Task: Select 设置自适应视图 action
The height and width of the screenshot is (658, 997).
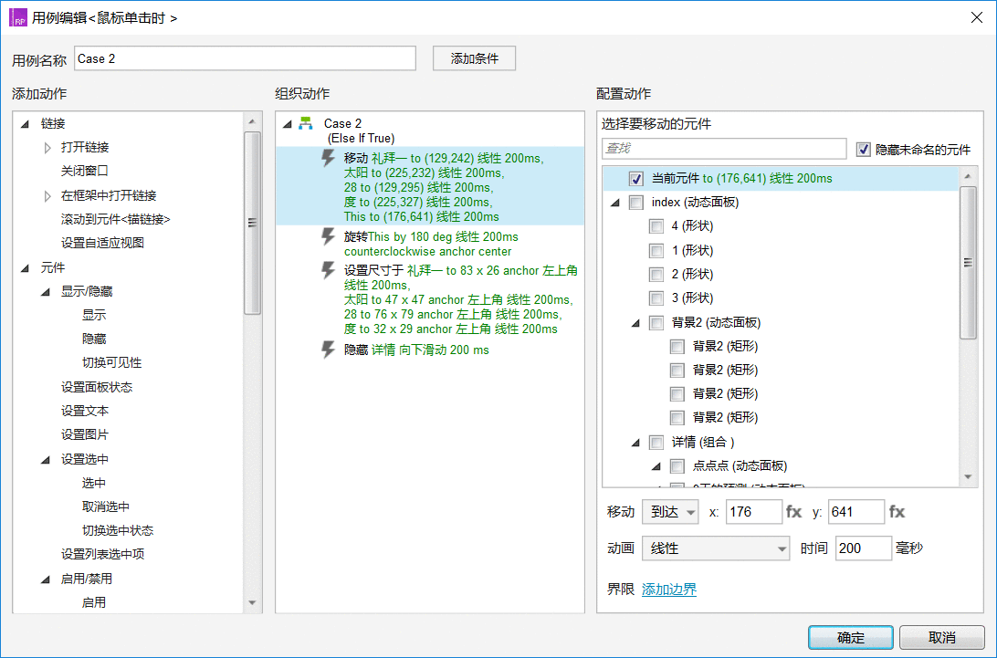Action: pos(102,243)
